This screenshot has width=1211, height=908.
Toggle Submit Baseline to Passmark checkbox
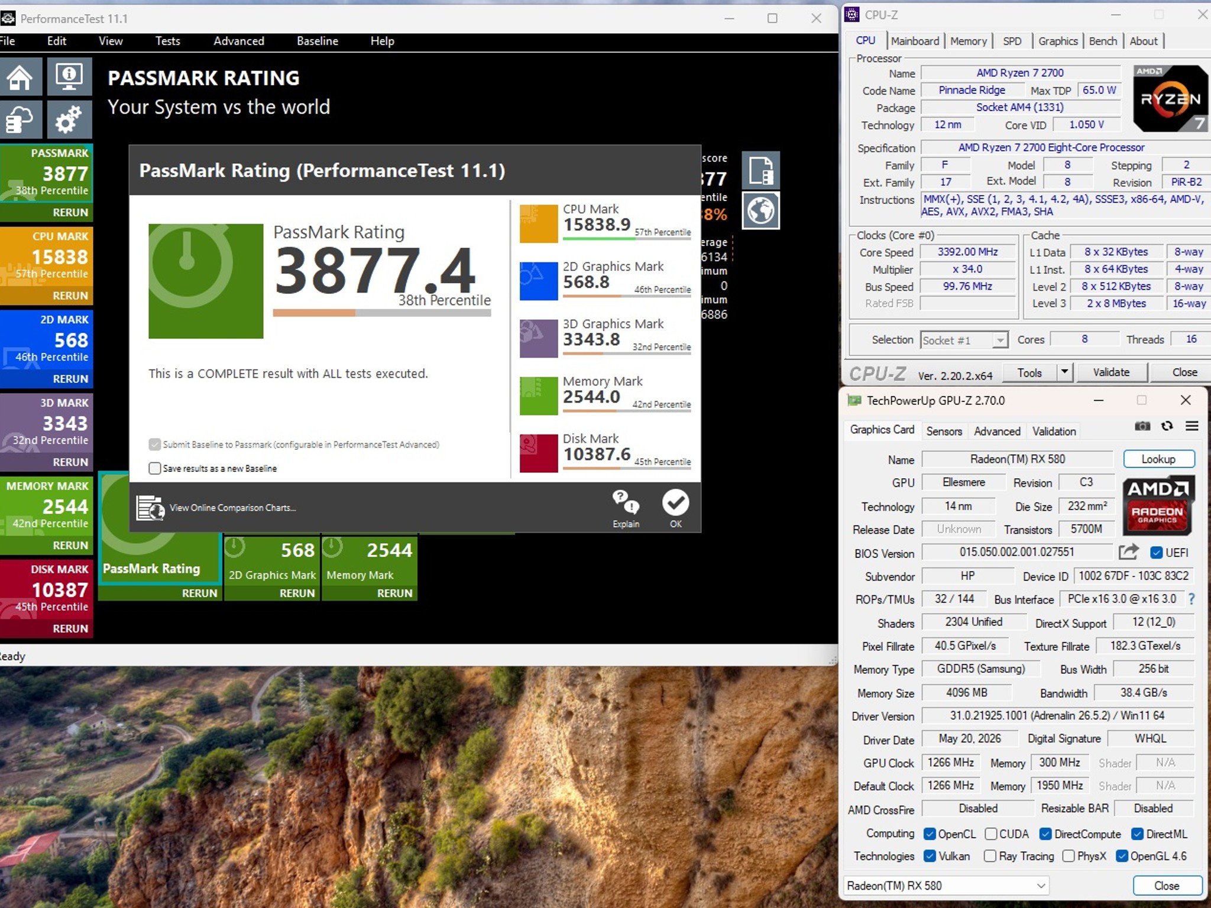(154, 445)
